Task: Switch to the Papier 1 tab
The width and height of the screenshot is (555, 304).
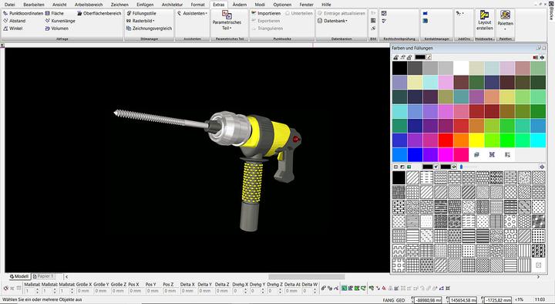Action: coord(43,276)
